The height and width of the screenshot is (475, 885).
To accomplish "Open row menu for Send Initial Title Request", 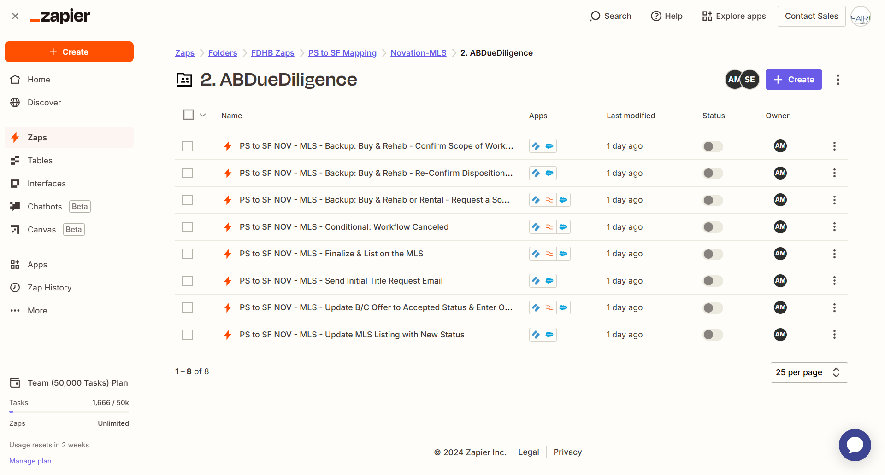I will pyautogui.click(x=834, y=281).
